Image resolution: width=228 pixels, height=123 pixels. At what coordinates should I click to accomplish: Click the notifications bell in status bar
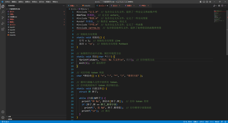click(225, 122)
